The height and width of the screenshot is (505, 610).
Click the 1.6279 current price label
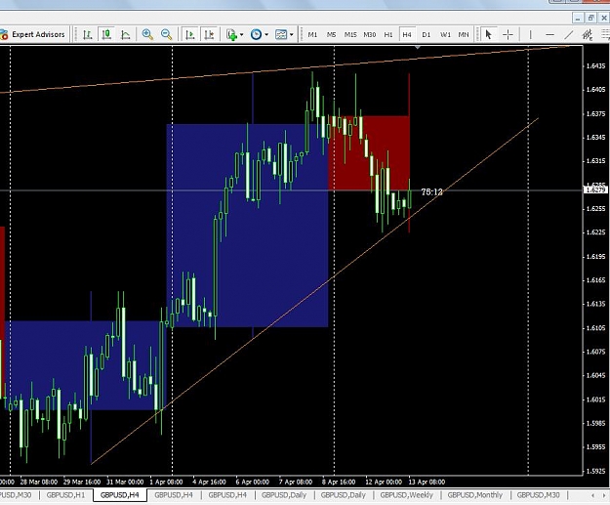[x=595, y=190]
